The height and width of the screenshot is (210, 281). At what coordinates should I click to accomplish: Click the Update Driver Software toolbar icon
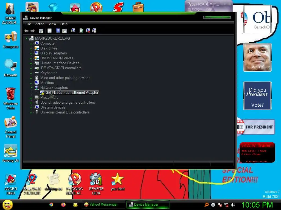[x=81, y=31]
